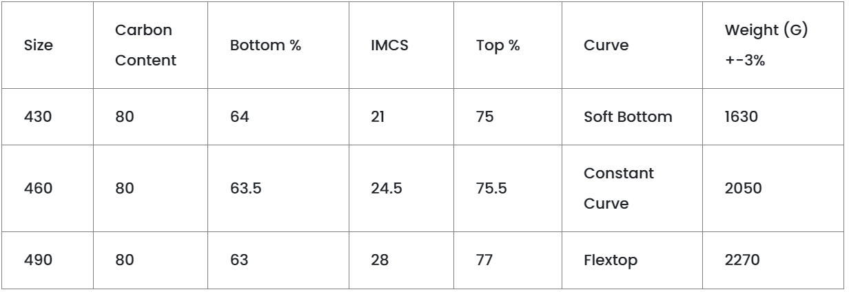Select the 2270 weight cell
The height and width of the screenshot is (292, 849).
pyautogui.click(x=744, y=261)
